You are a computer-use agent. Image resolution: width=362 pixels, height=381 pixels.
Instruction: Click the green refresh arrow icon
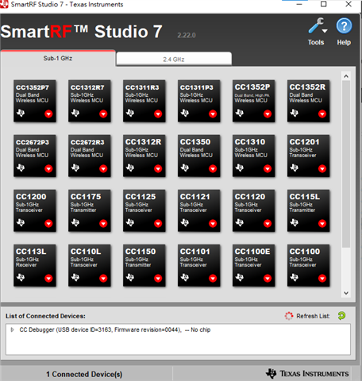pyautogui.click(x=341, y=315)
